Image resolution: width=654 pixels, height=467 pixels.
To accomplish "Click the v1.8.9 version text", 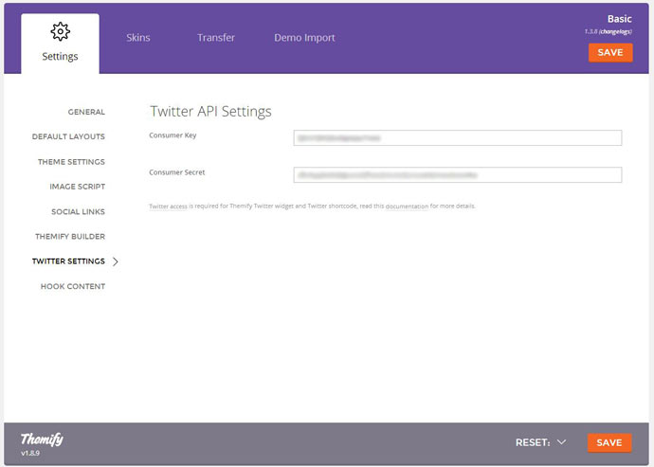I will [30, 453].
